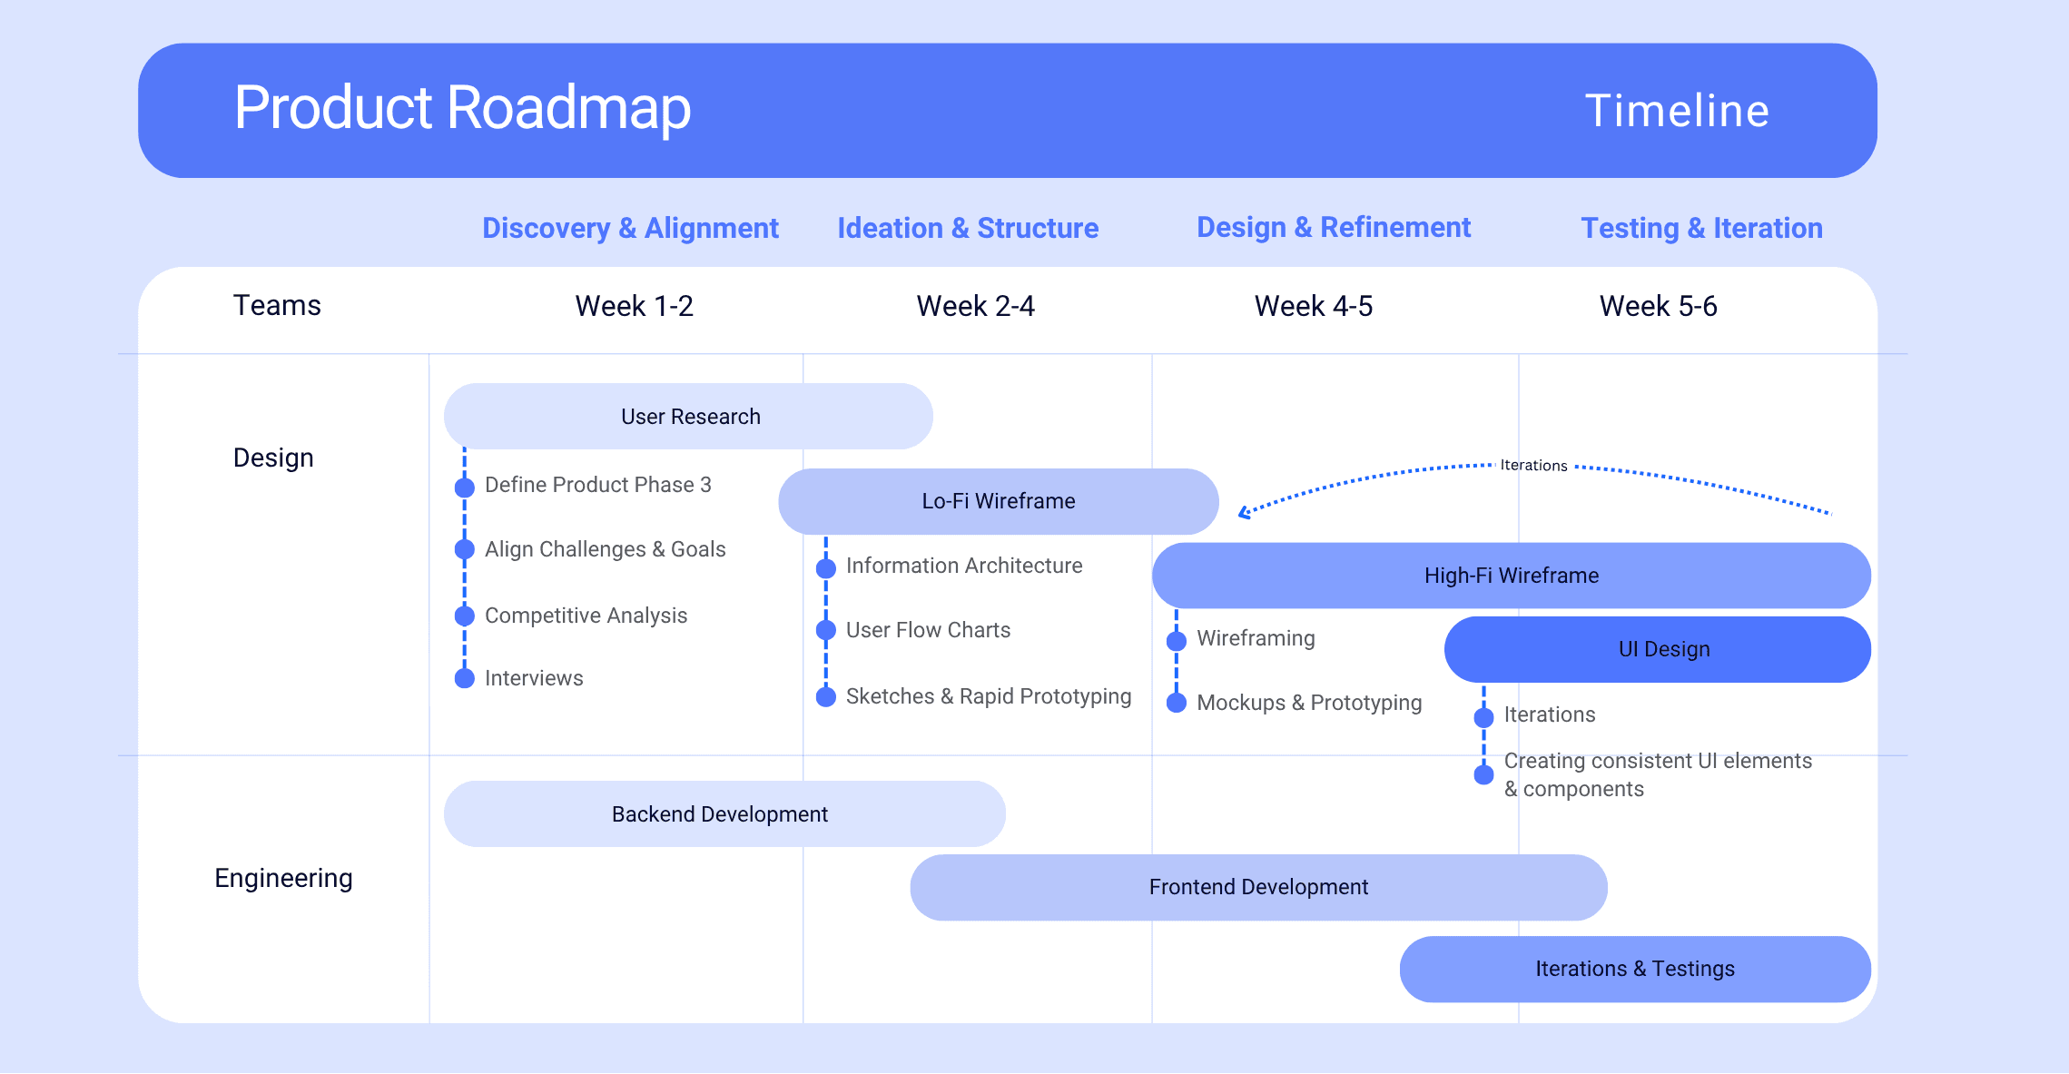The width and height of the screenshot is (2069, 1074).
Task: Select the UI Design bar
Action: (1663, 649)
